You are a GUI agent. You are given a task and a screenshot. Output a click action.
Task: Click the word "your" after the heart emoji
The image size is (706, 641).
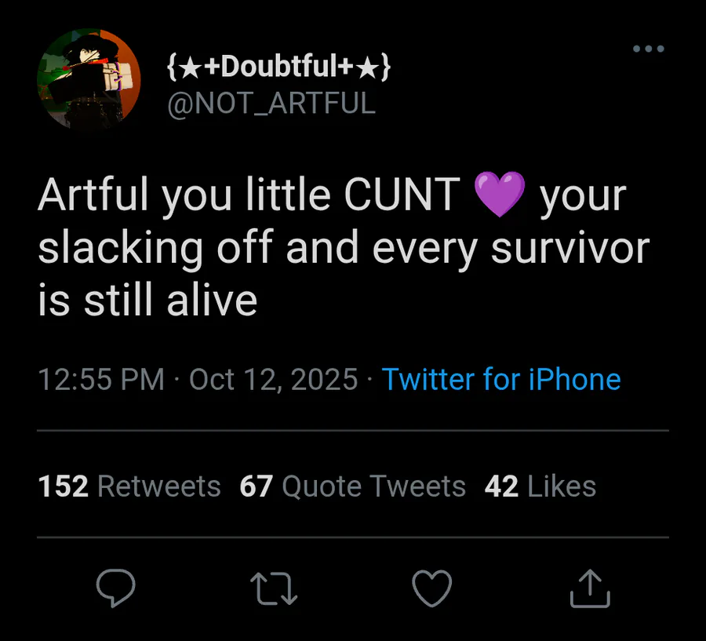pos(582,195)
